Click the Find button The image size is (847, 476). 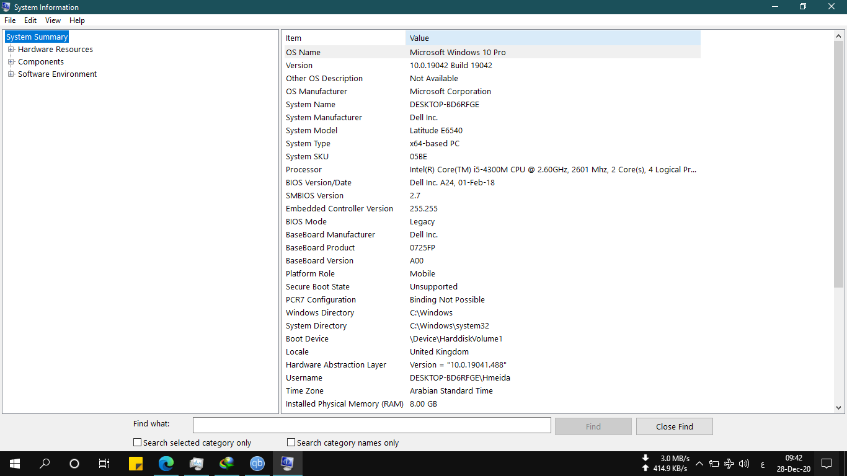click(593, 426)
